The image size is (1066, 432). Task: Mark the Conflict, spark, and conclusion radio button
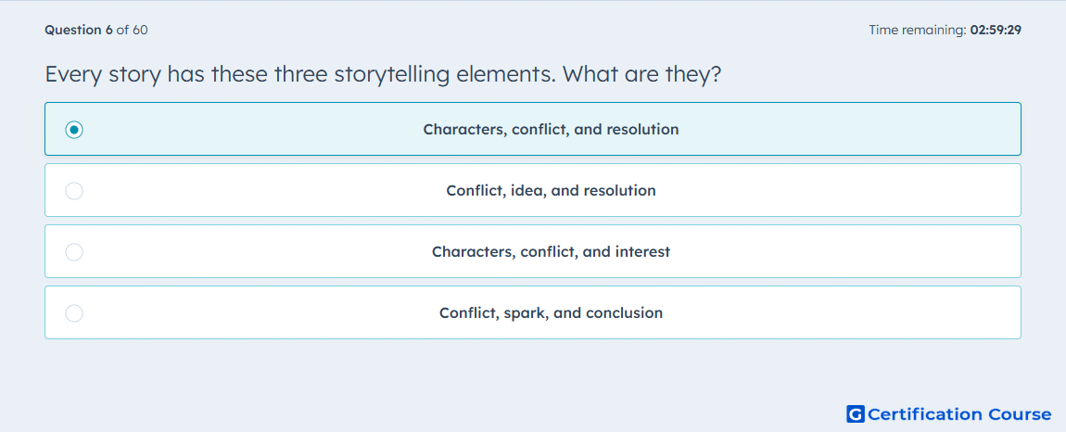[x=74, y=313]
